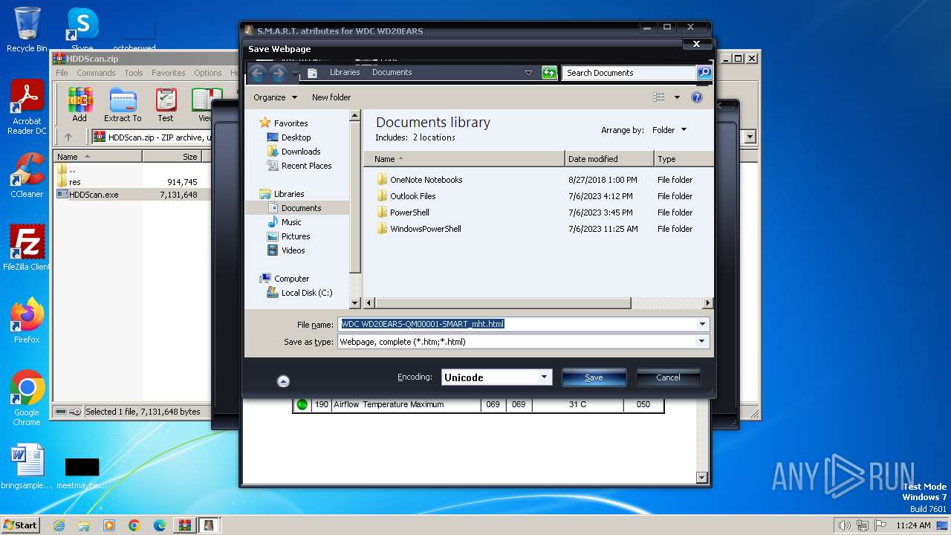951x535 pixels.
Task: Click the change view icon in dialog toolbar
Action: (658, 97)
